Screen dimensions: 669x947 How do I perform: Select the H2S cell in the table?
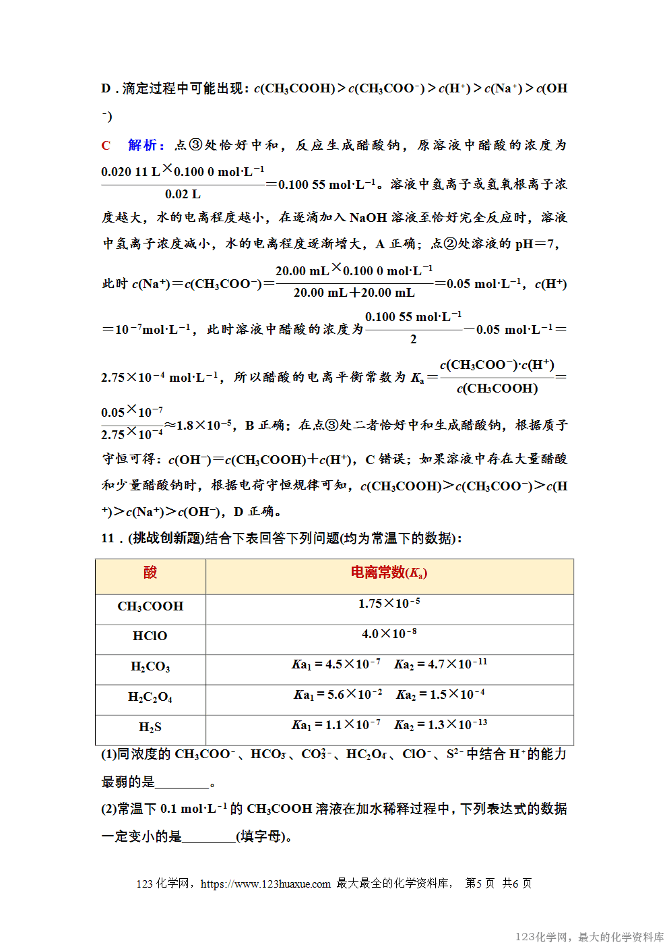click(150, 727)
